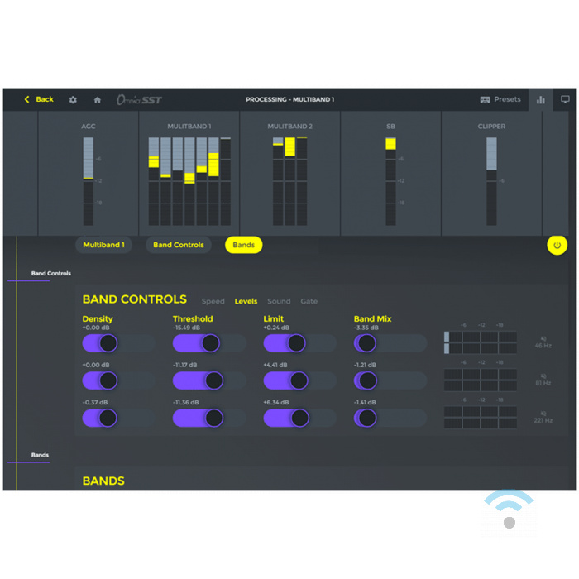Solo the 221 Hz band speaker icon

click(x=543, y=413)
